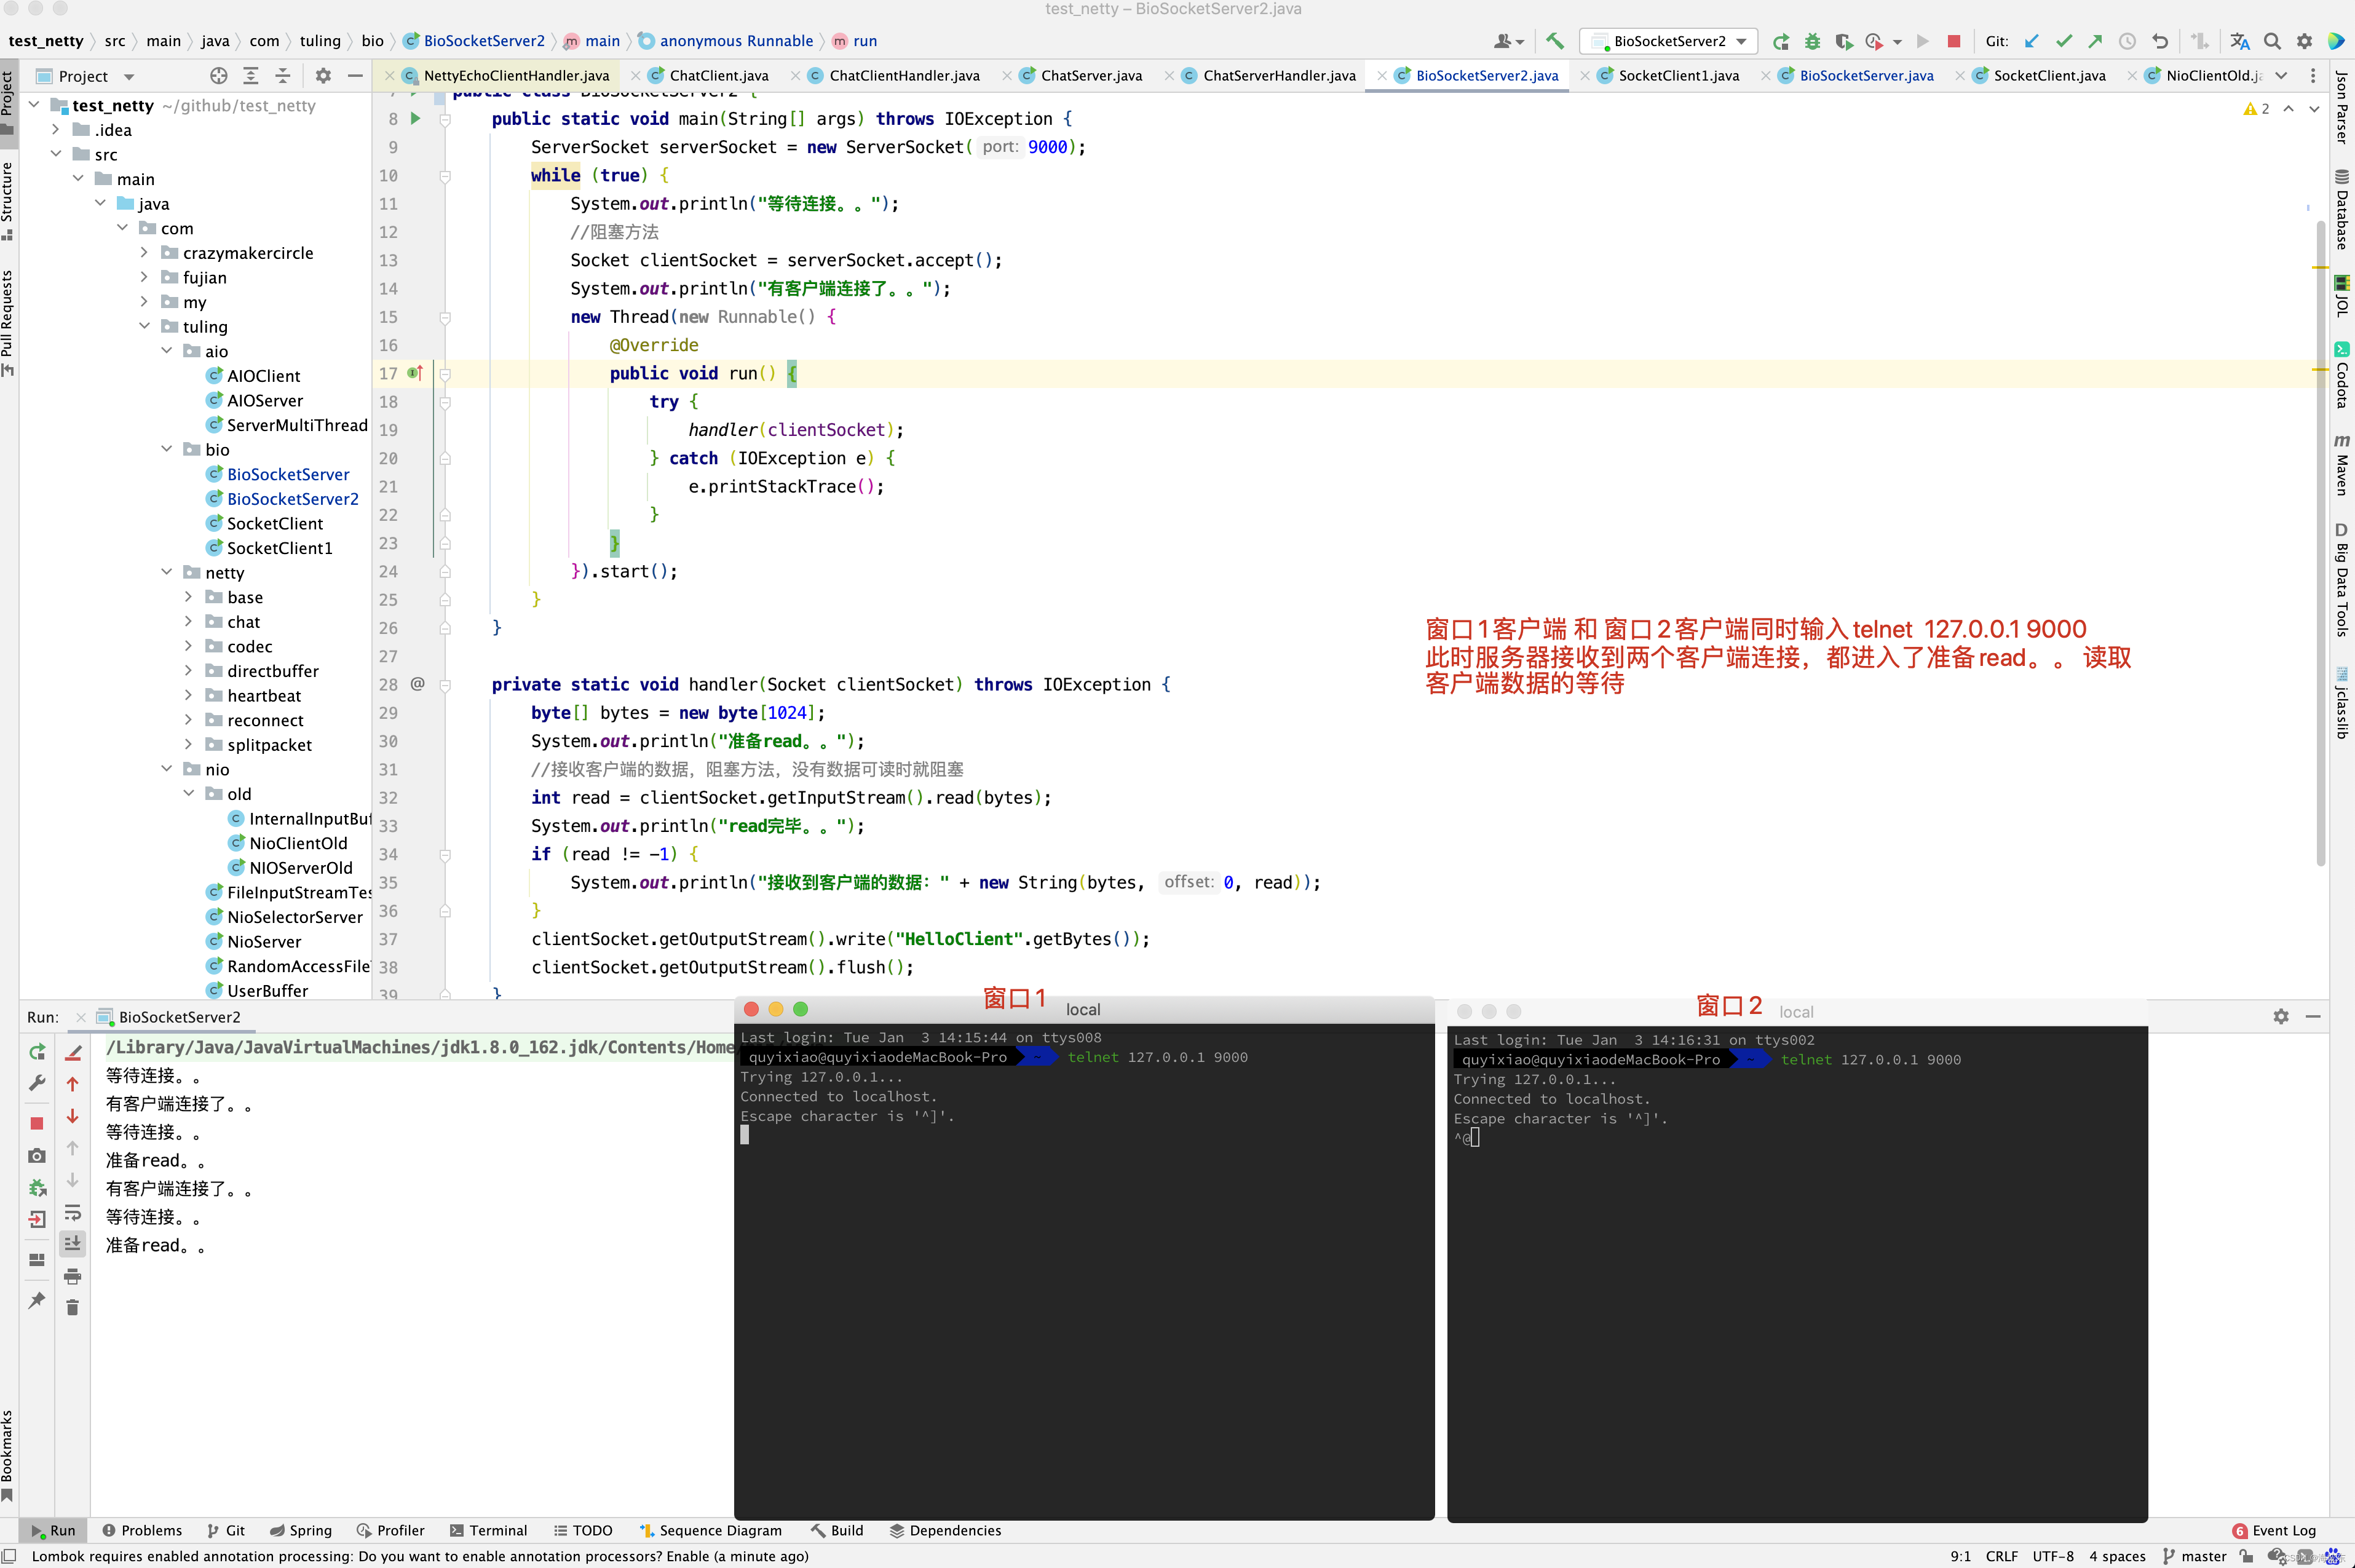
Task: Click the wrench icon in Run panel
Action: [37, 1084]
